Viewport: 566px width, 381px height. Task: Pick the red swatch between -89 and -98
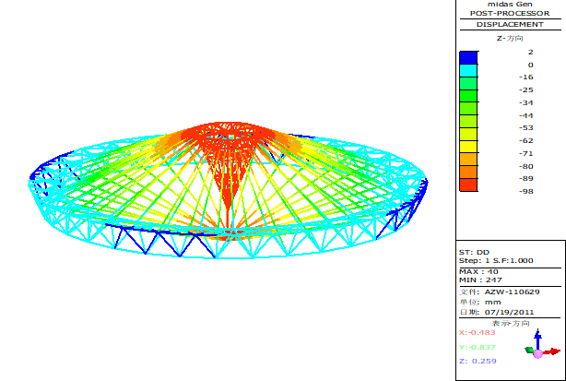pos(468,185)
